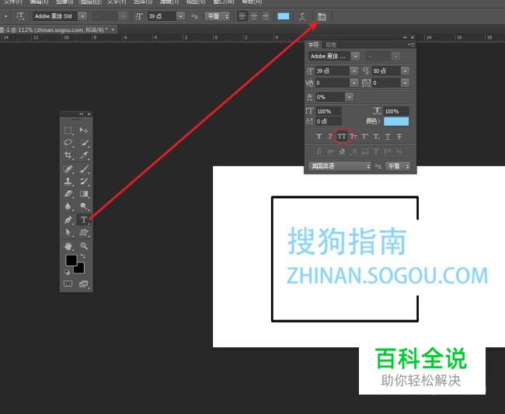
Task: Select the Dodge tool
Action: point(84,206)
